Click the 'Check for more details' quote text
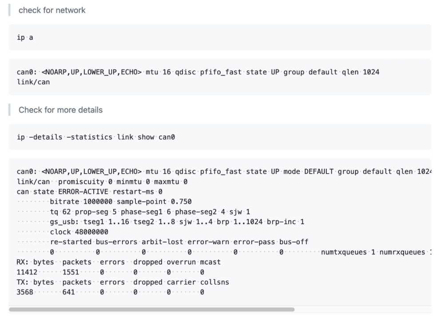This screenshot has width=444, height=333. click(60, 110)
